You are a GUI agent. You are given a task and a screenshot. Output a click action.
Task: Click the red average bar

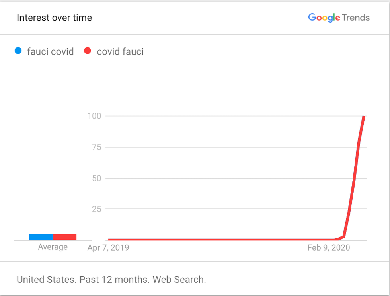tap(64, 237)
